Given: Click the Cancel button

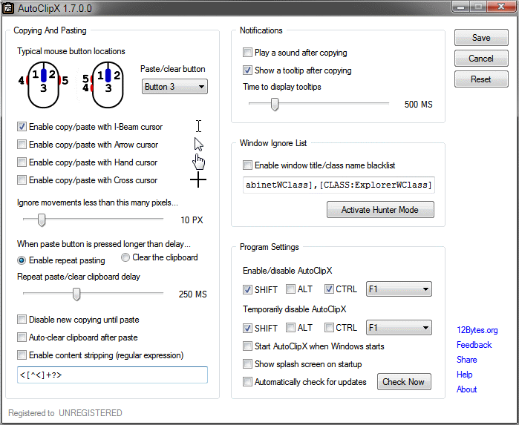Looking at the screenshot, I should 481,59.
